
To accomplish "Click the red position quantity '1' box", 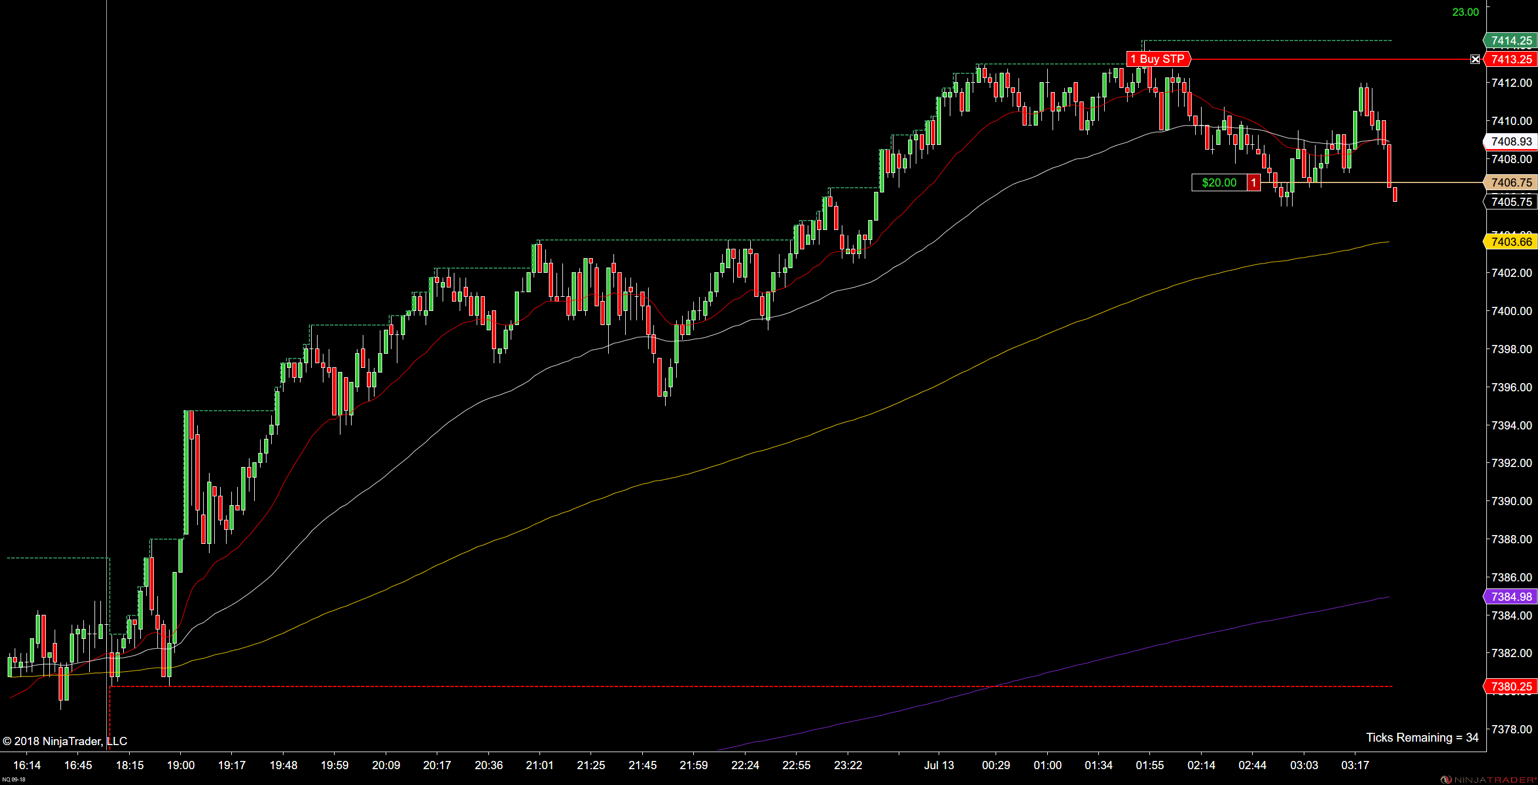I will pos(1253,182).
